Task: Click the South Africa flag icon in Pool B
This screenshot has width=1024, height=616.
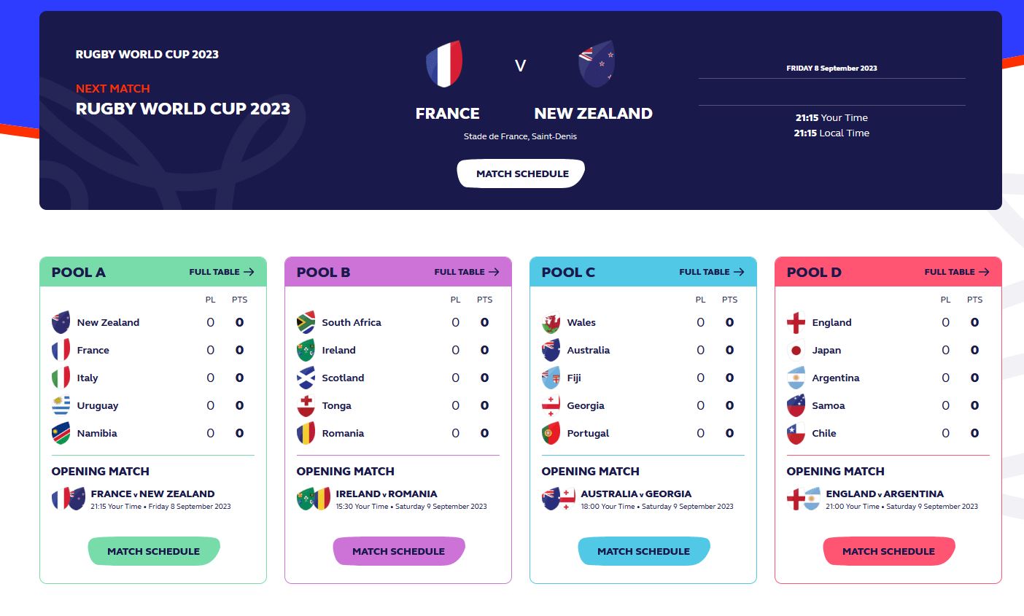Action: pyautogui.click(x=306, y=322)
